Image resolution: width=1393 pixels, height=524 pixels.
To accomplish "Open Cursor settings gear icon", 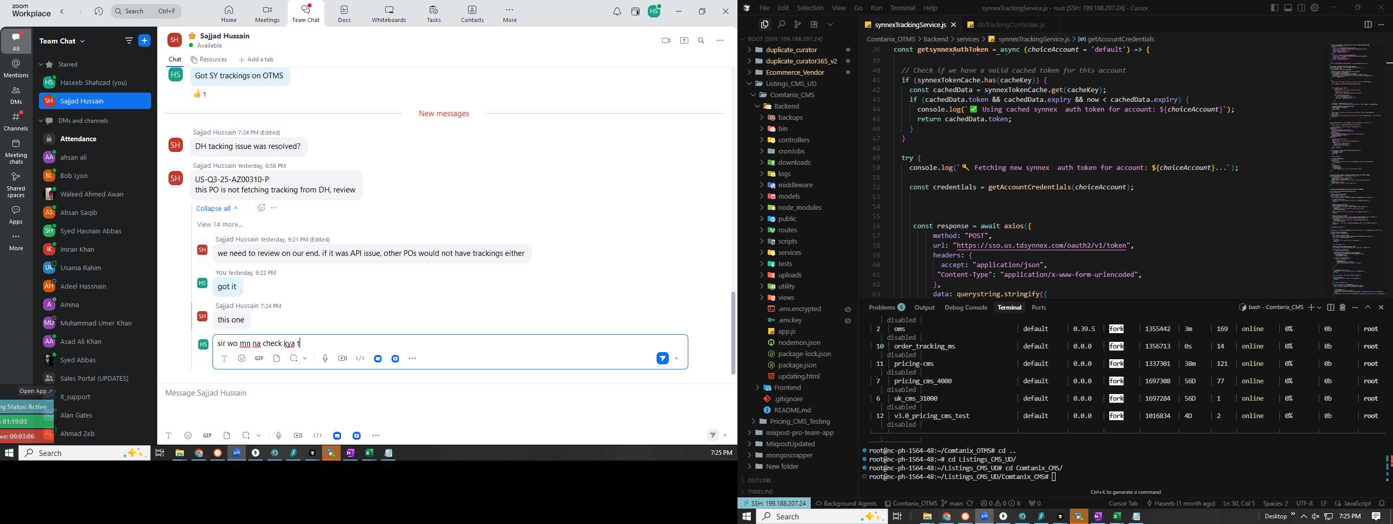I will point(1315,8).
